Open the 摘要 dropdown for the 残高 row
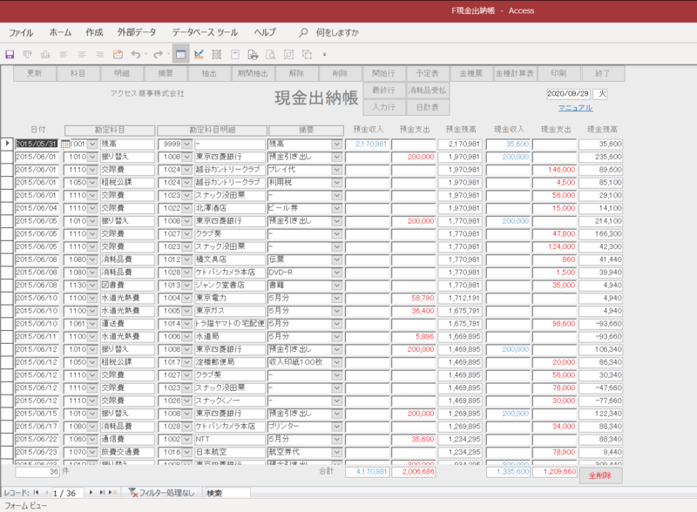The image size is (697, 512). click(x=337, y=144)
